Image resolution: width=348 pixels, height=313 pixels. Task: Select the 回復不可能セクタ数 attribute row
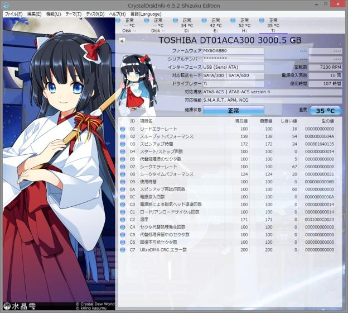tap(228, 242)
